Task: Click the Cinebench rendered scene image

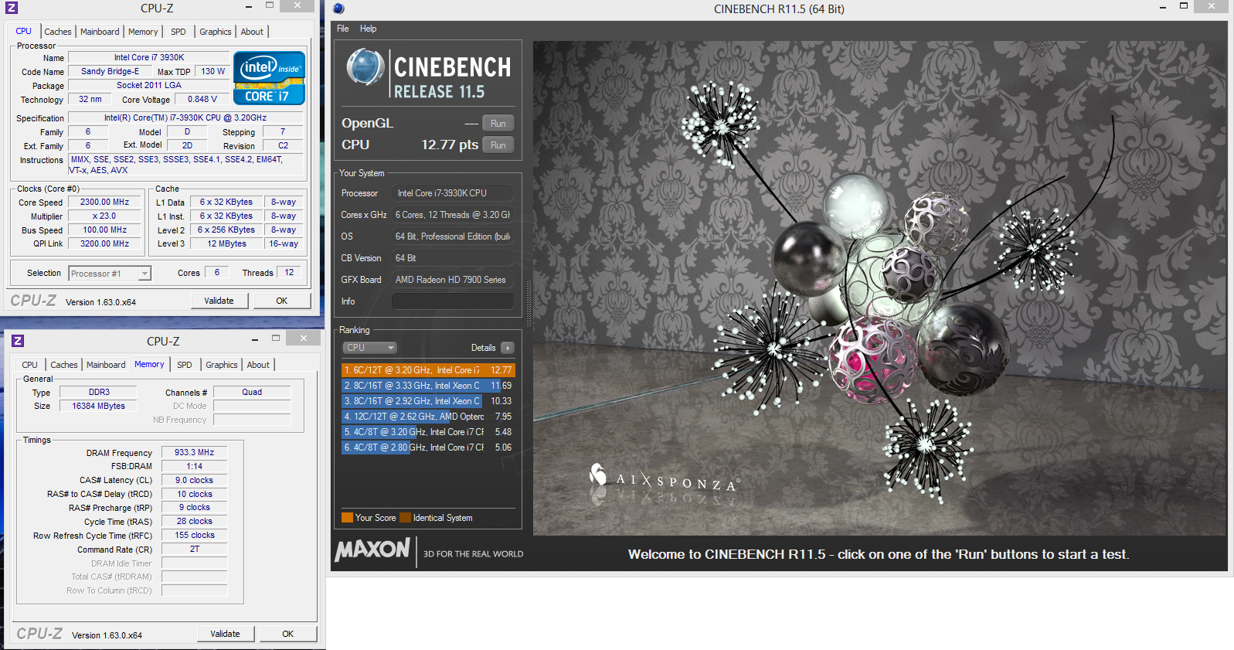Action: (879, 288)
